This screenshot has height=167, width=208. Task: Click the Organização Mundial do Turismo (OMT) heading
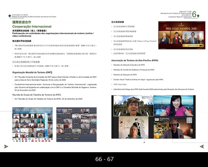(x=32, y=73)
